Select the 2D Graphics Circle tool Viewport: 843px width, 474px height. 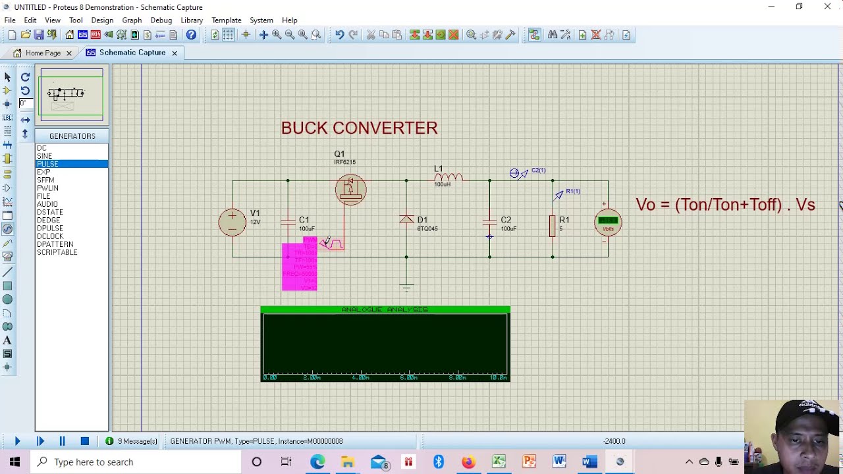(x=7, y=300)
